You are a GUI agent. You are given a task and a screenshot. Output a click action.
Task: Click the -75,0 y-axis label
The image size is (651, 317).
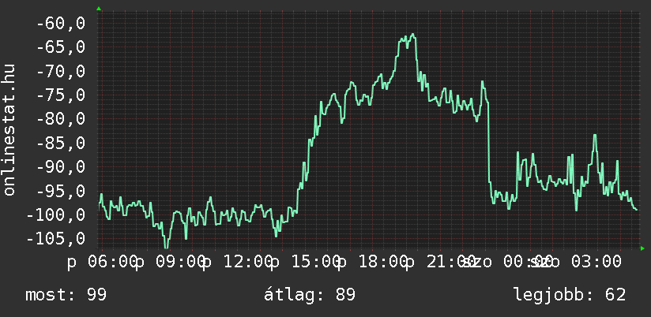[x=62, y=95]
